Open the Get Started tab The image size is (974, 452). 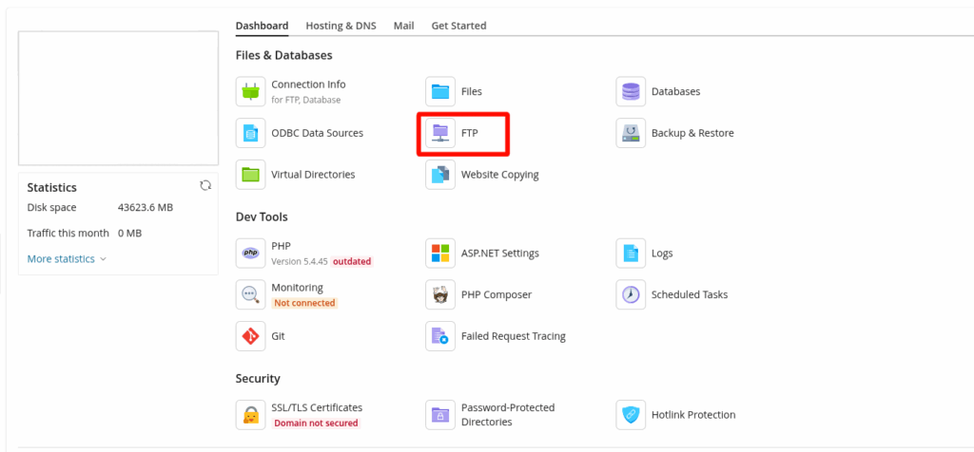(x=458, y=26)
